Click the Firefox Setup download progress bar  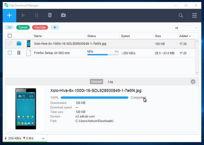tap(103, 55)
